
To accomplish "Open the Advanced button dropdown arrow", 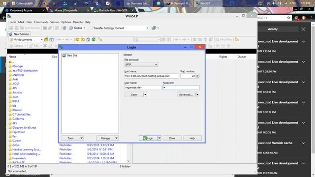I will click(x=197, y=94).
